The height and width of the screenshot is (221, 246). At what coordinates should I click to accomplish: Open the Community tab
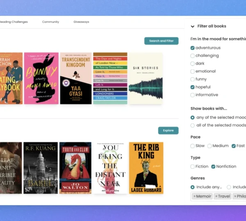[x=50, y=22]
